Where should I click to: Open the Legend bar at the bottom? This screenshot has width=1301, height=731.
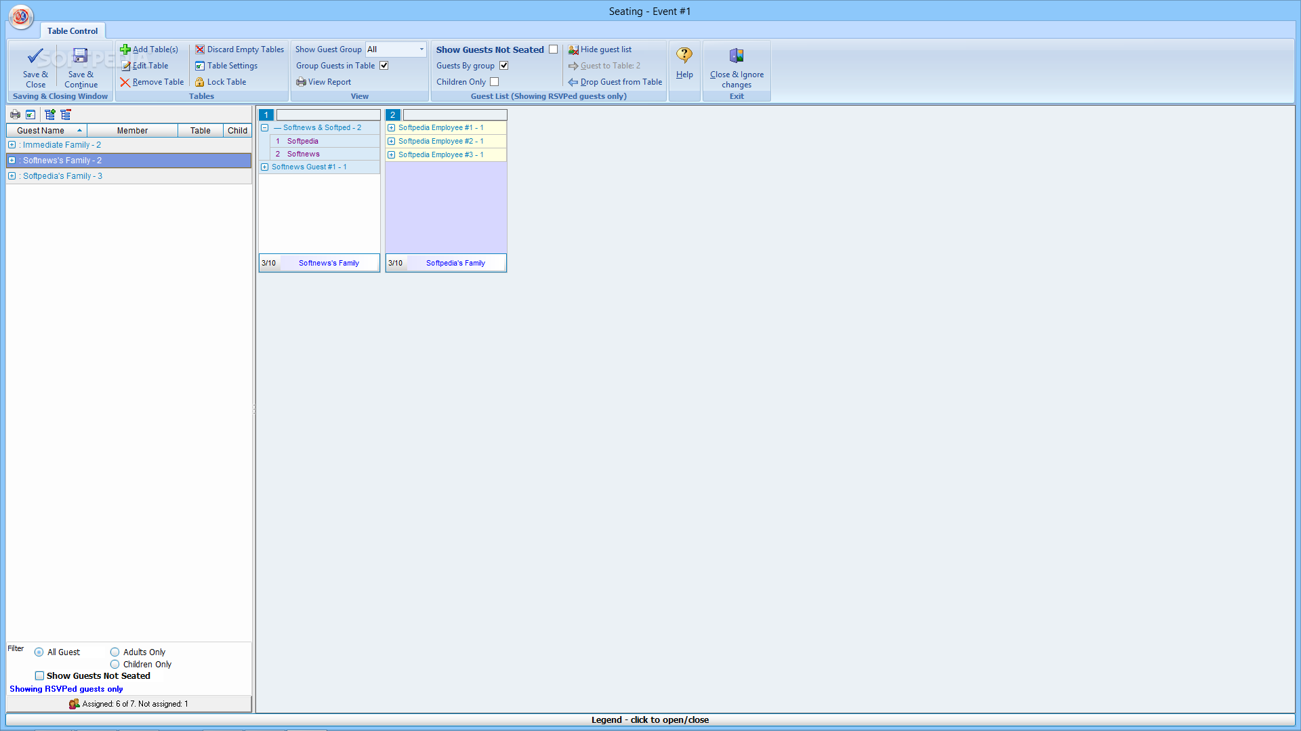coord(650,720)
